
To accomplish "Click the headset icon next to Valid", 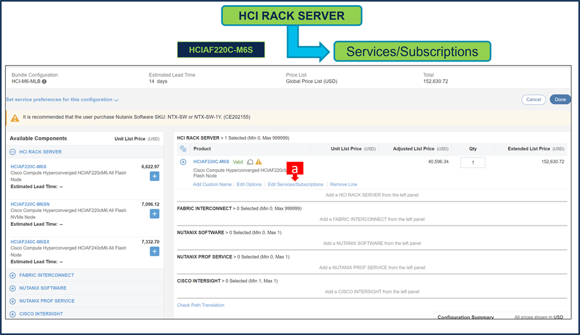I will (x=250, y=162).
